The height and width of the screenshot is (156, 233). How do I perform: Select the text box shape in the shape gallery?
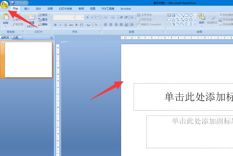[x=169, y=15]
